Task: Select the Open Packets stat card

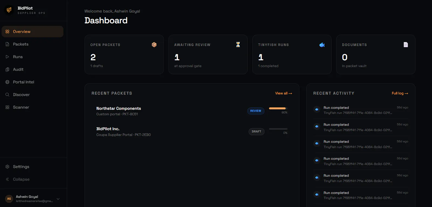Action: pyautogui.click(x=124, y=54)
